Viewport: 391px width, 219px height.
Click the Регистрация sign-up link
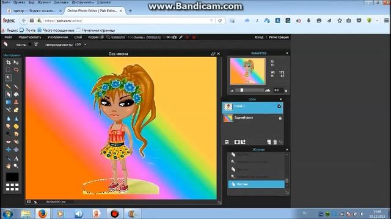pos(279,37)
